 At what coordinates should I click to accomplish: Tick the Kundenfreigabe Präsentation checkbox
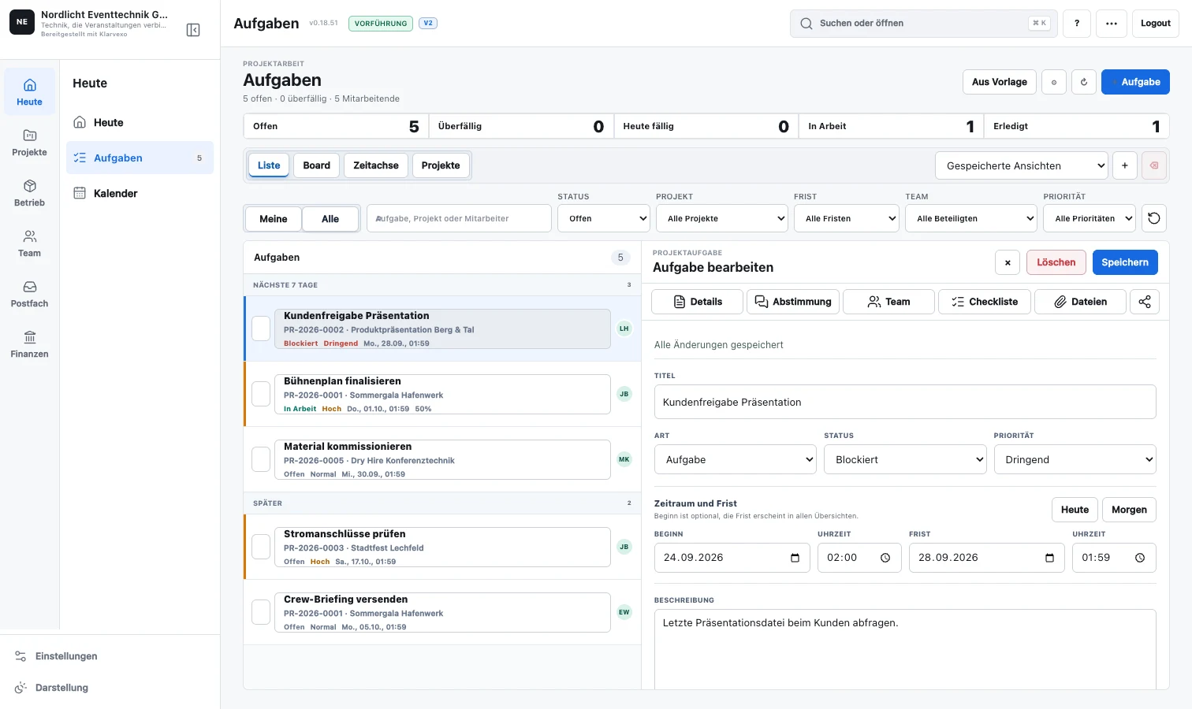[261, 329]
